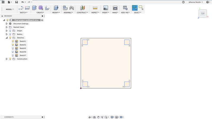This screenshot has width=212, height=119.
Task: Select Sketch1 in the browser
Action: pos(23,41)
